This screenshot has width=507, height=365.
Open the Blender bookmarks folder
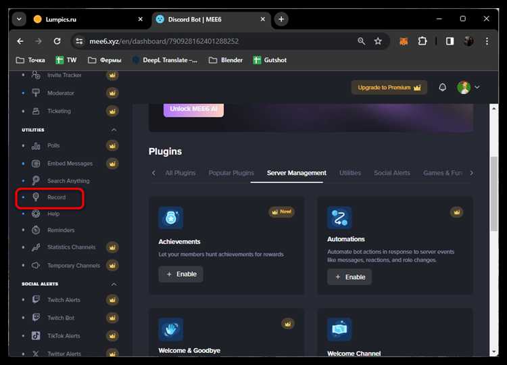pyautogui.click(x=226, y=60)
